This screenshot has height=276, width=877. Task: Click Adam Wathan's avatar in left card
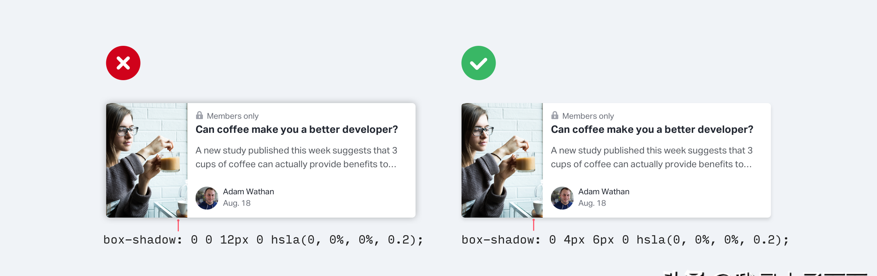(x=207, y=198)
